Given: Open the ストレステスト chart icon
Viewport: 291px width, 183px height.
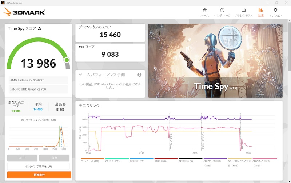Looking at the screenshot, I should coord(244,10).
